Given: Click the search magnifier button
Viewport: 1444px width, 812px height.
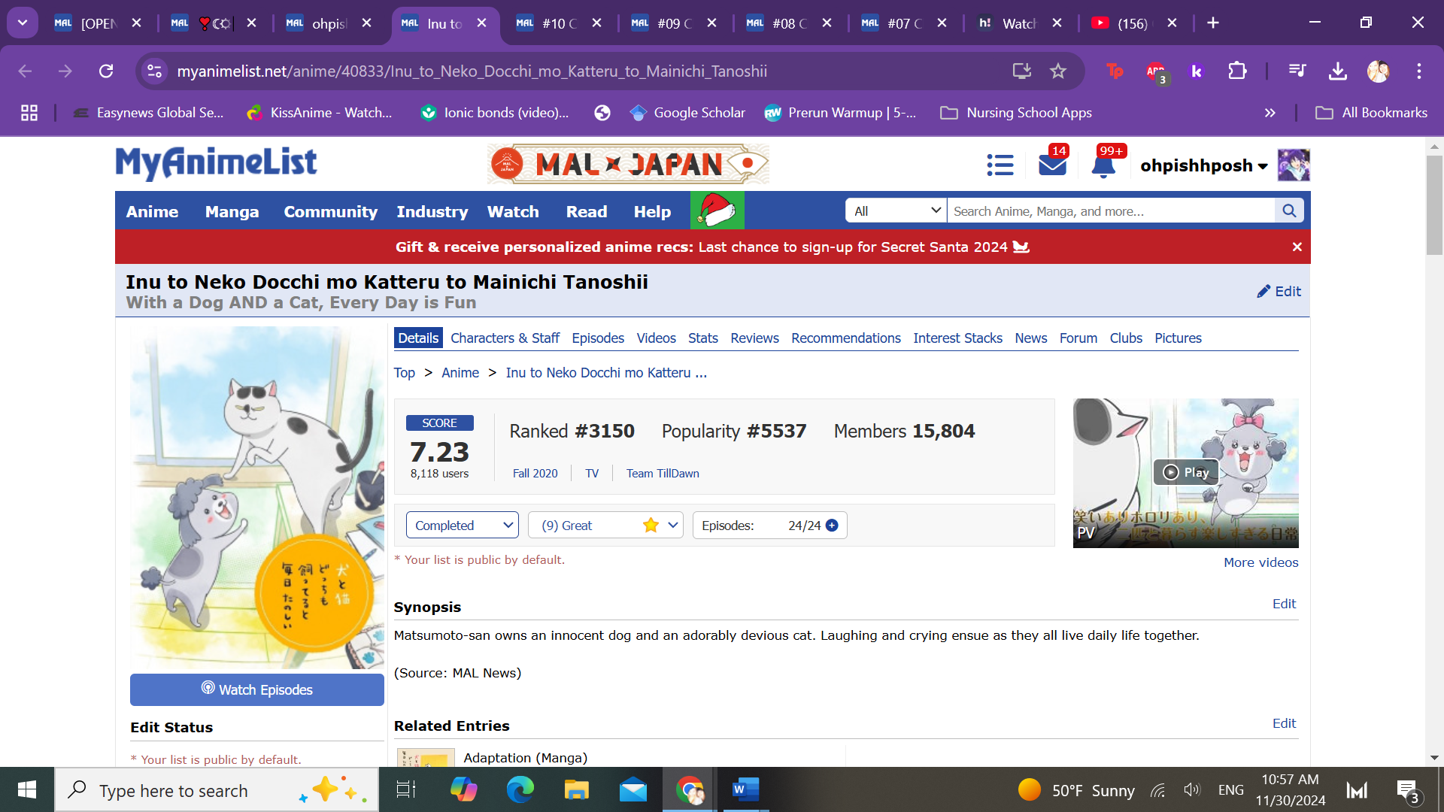Looking at the screenshot, I should coord(1288,211).
